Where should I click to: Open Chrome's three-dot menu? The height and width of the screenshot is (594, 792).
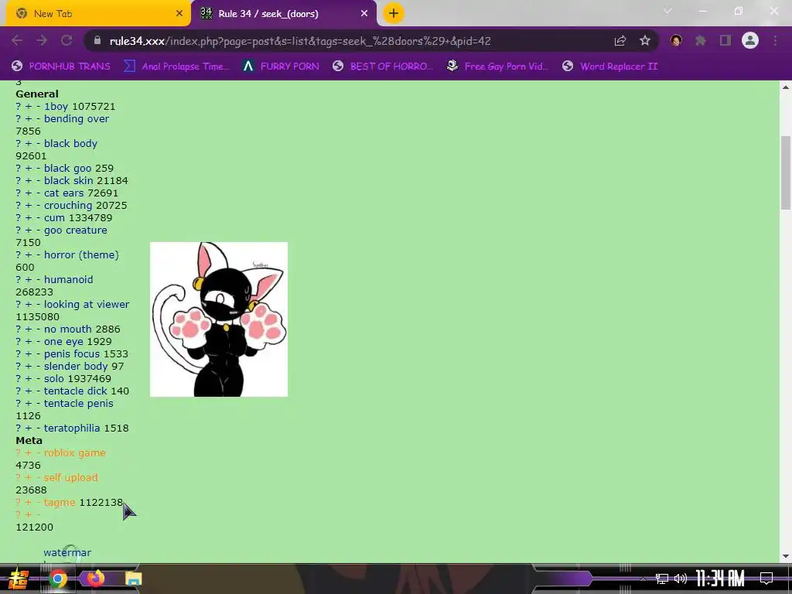coord(775,40)
